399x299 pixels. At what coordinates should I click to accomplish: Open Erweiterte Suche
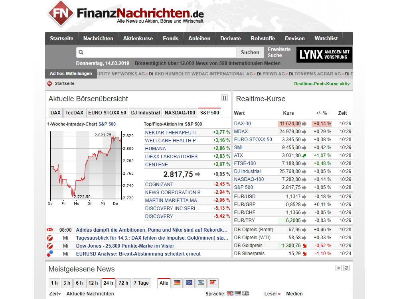279,52
